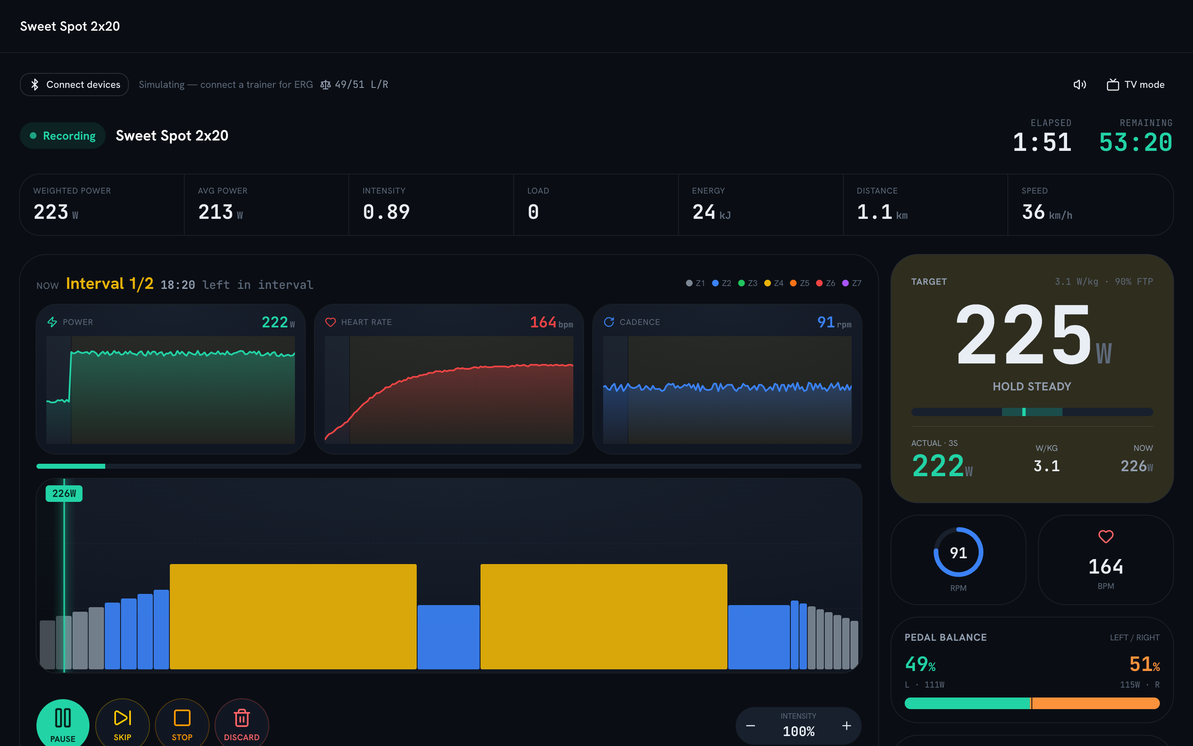Switch to TV mode
The width and height of the screenshot is (1193, 746).
1136,85
